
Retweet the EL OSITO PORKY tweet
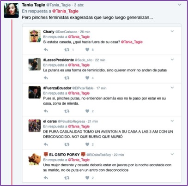(x=67, y=178)
